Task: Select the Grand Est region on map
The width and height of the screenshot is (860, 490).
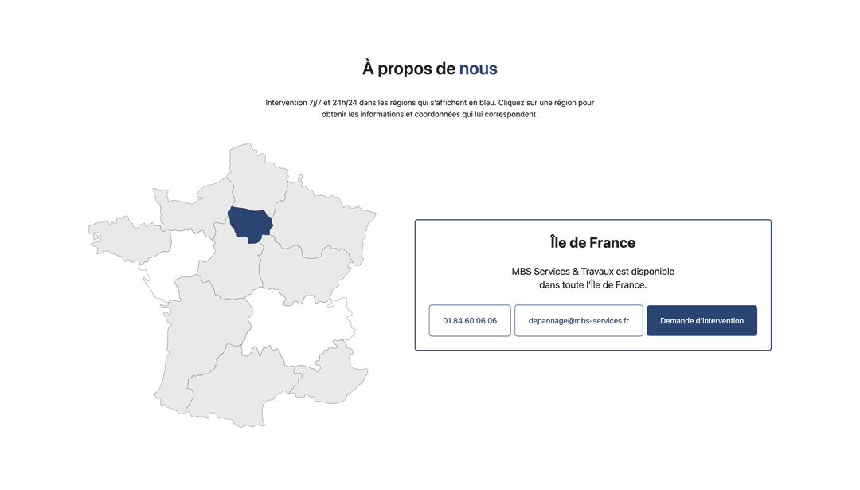Action: (322, 219)
